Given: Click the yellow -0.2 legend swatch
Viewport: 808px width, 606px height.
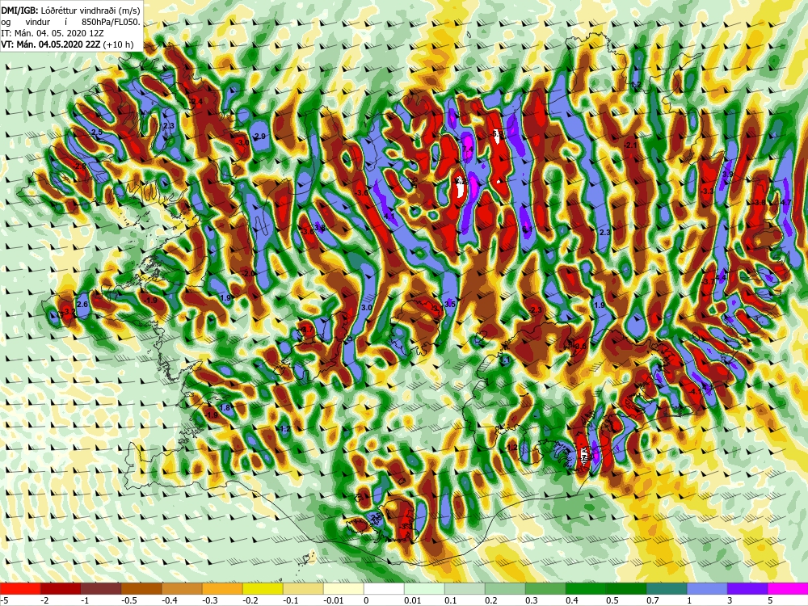Looking at the screenshot, I should [263, 588].
